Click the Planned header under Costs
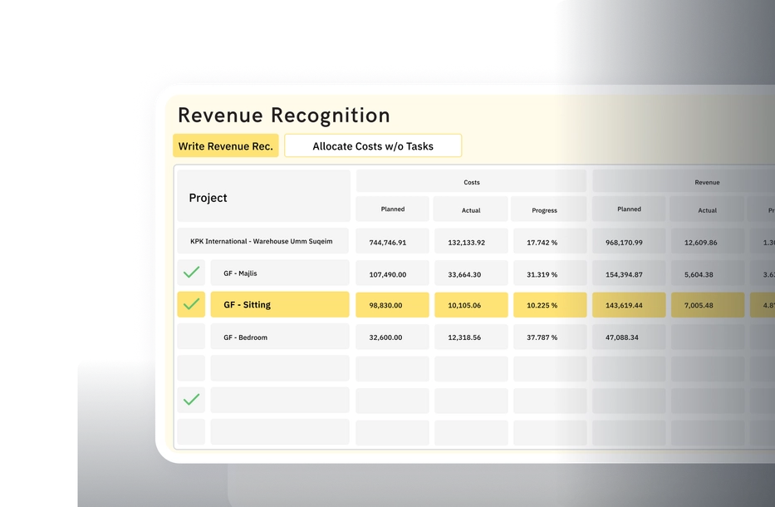The image size is (775, 507). pos(392,209)
